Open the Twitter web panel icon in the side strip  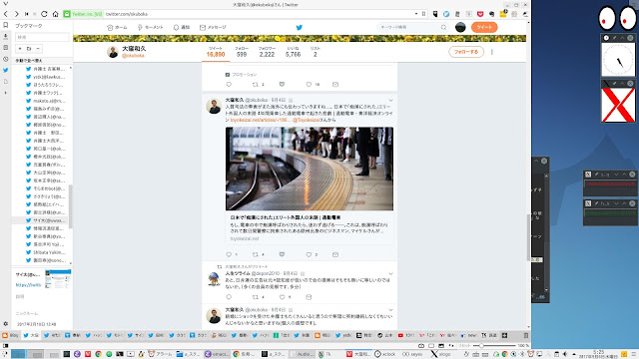(x=5, y=70)
